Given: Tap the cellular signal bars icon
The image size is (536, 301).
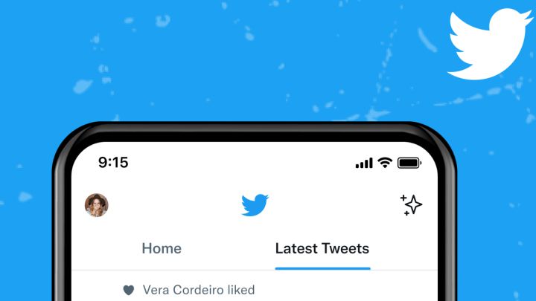Looking at the screenshot, I should [364, 163].
